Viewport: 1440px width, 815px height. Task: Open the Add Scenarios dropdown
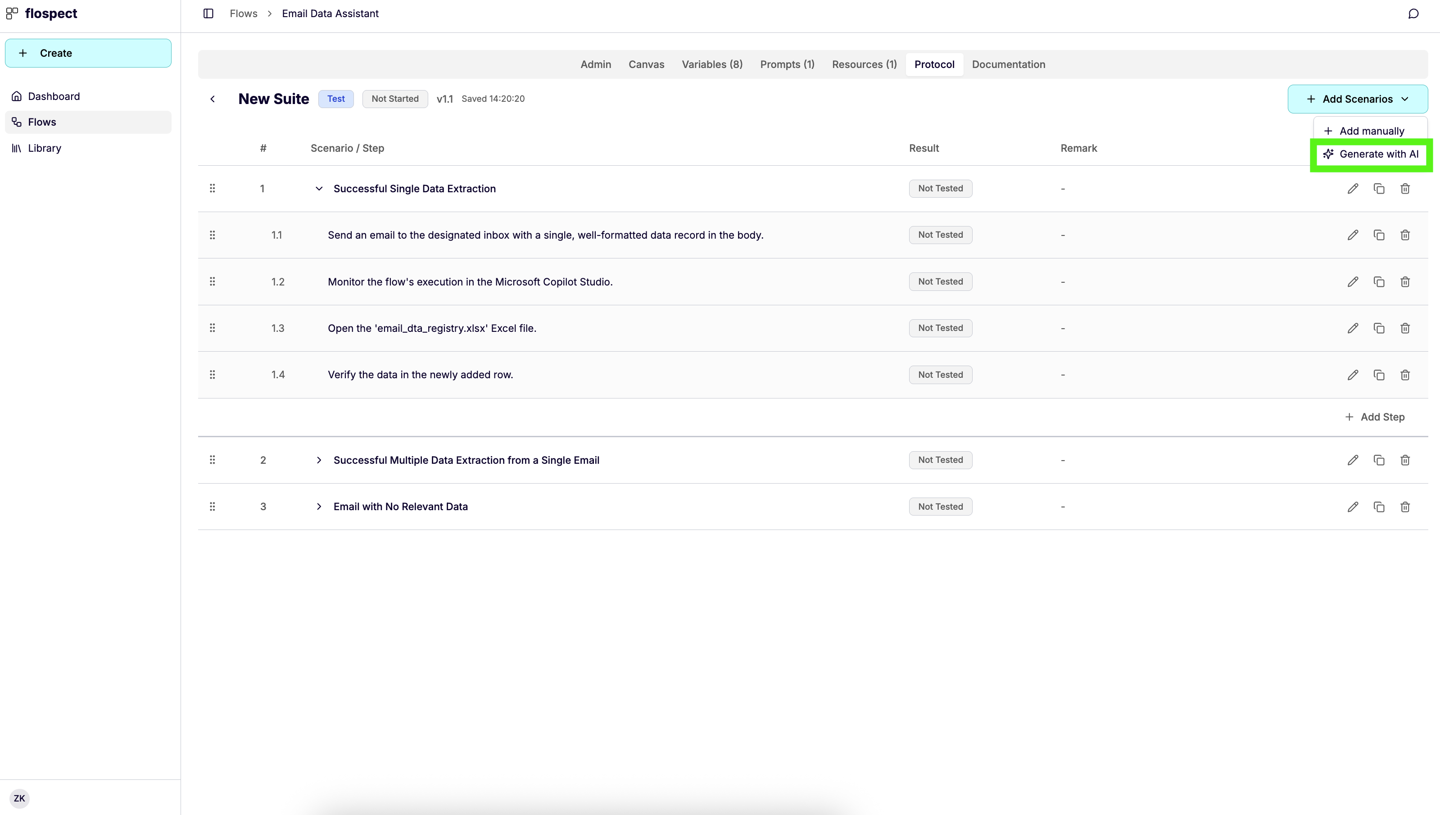pyautogui.click(x=1358, y=99)
